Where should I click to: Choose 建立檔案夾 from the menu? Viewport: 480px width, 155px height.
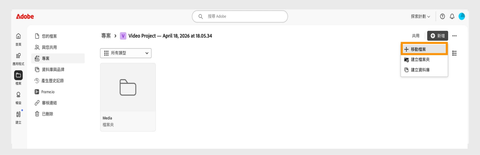pyautogui.click(x=424, y=60)
